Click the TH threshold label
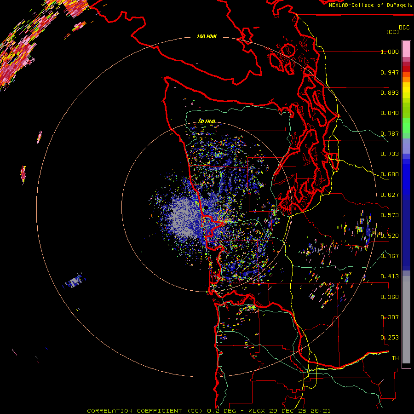Image resolution: width=414 pixels, height=414 pixels. coord(395,358)
